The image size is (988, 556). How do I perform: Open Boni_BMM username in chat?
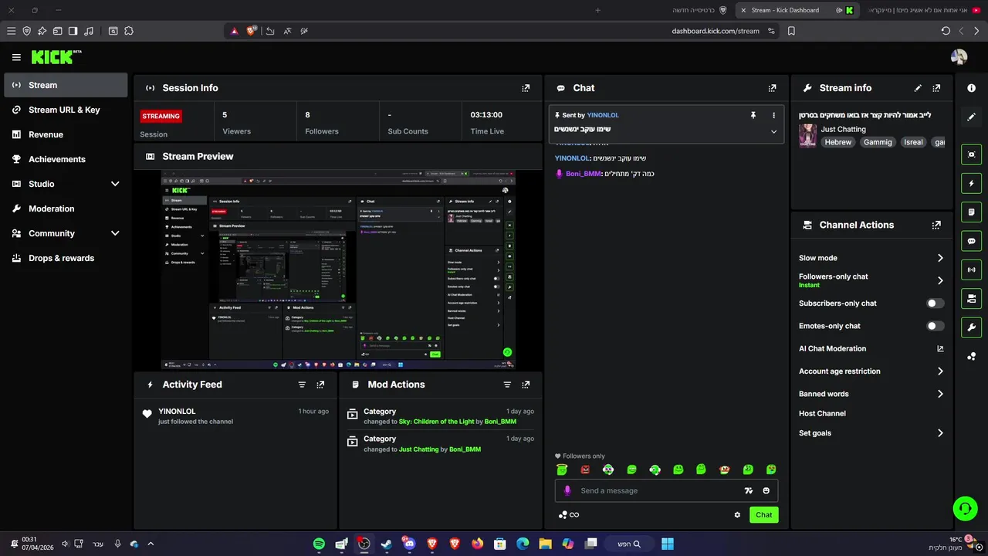[x=583, y=174]
